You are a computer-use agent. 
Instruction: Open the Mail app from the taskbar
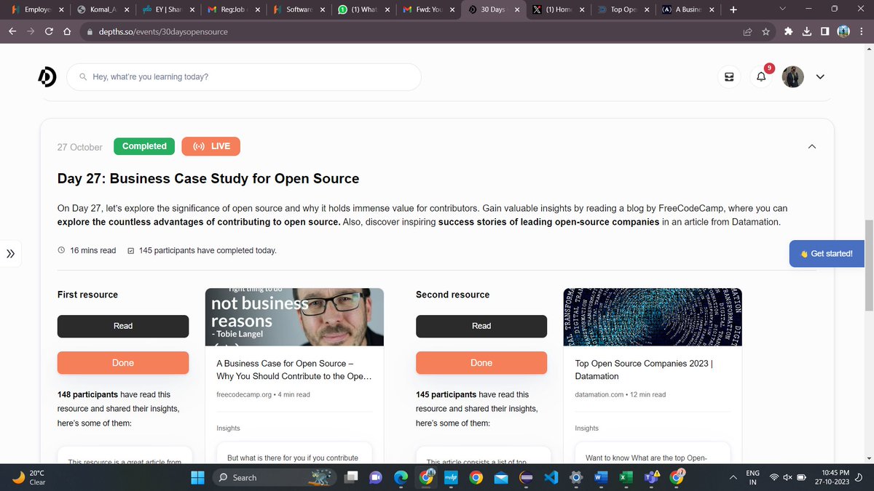(500, 477)
